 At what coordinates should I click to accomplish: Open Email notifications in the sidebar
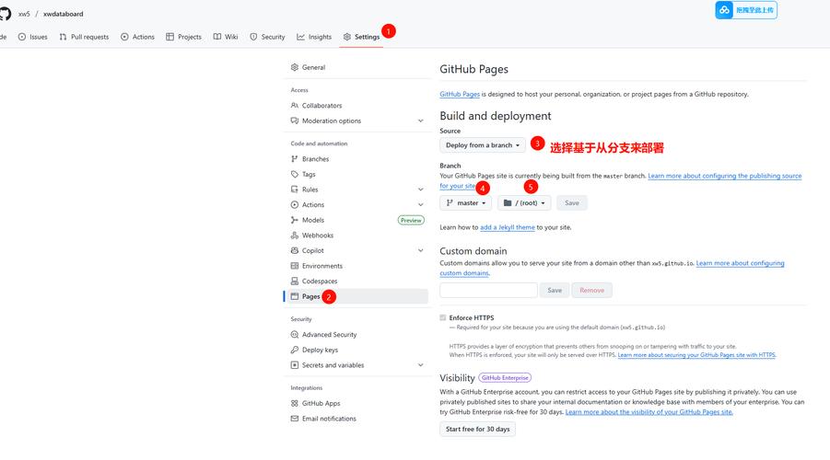pyautogui.click(x=329, y=419)
